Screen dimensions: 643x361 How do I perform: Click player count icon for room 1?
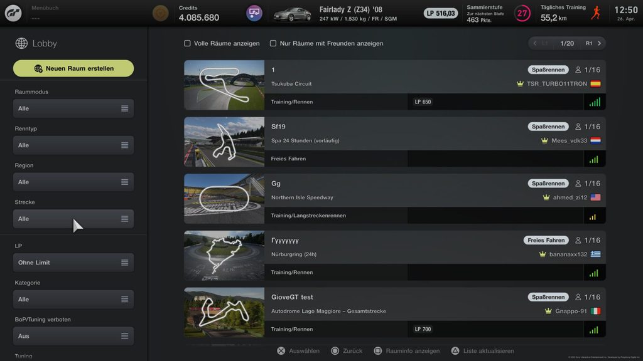pyautogui.click(x=578, y=70)
